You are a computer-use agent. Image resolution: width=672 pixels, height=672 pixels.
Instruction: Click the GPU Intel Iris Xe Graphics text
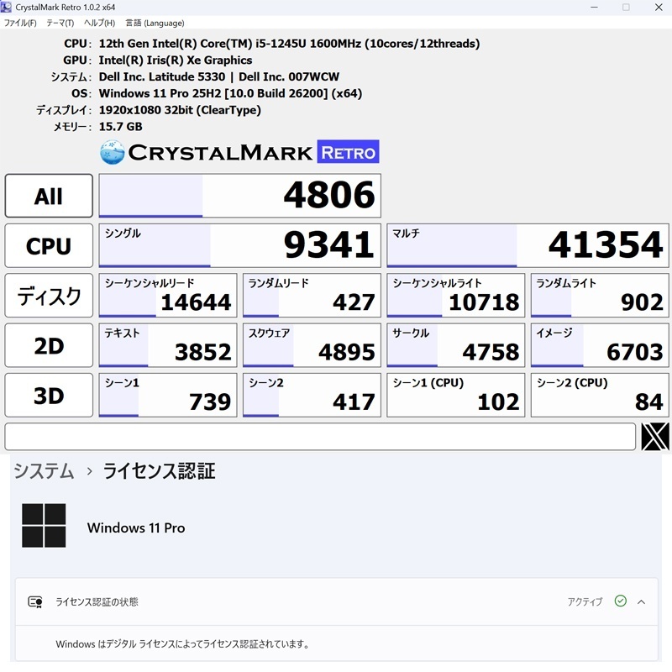[176, 60]
